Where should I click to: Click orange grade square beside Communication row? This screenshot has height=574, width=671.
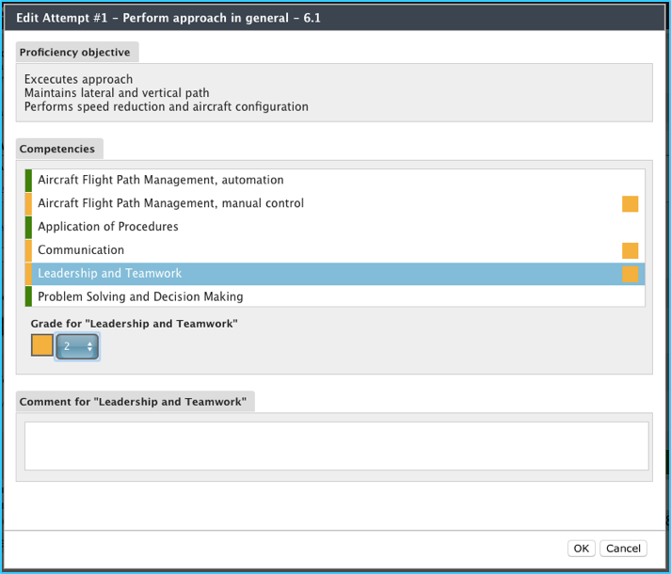[x=630, y=251]
